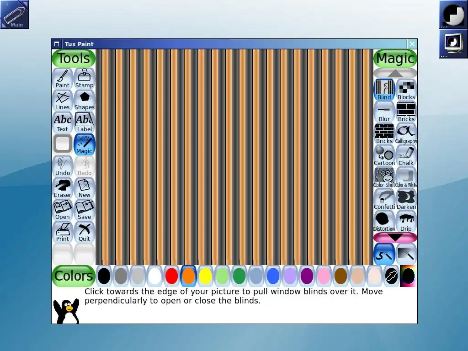Viewport: 468px width, 351px height.
Task: Undo the last action
Action: (62, 166)
